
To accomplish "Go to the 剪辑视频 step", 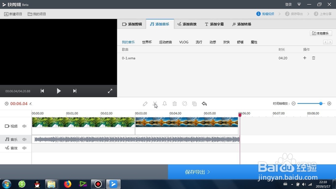I will click(265, 14).
